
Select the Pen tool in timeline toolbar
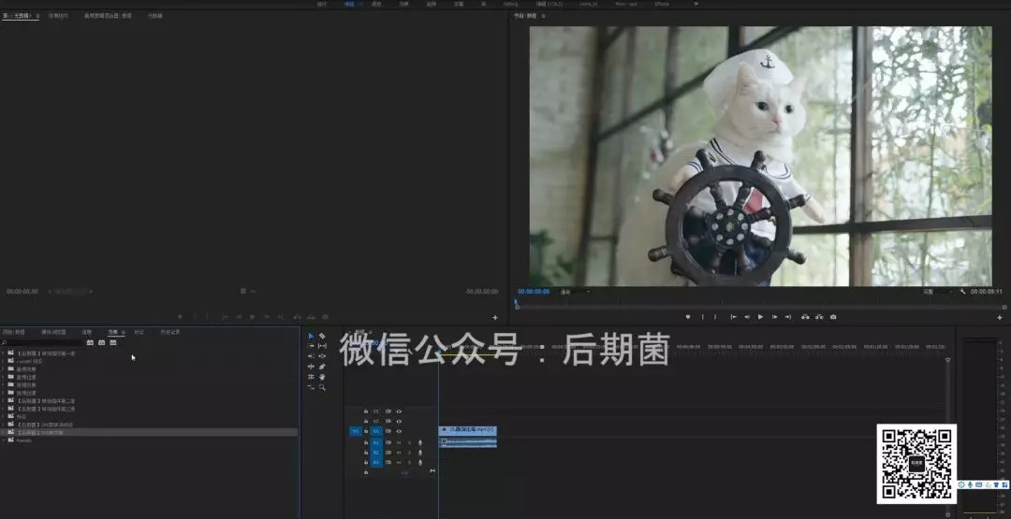[x=322, y=366]
